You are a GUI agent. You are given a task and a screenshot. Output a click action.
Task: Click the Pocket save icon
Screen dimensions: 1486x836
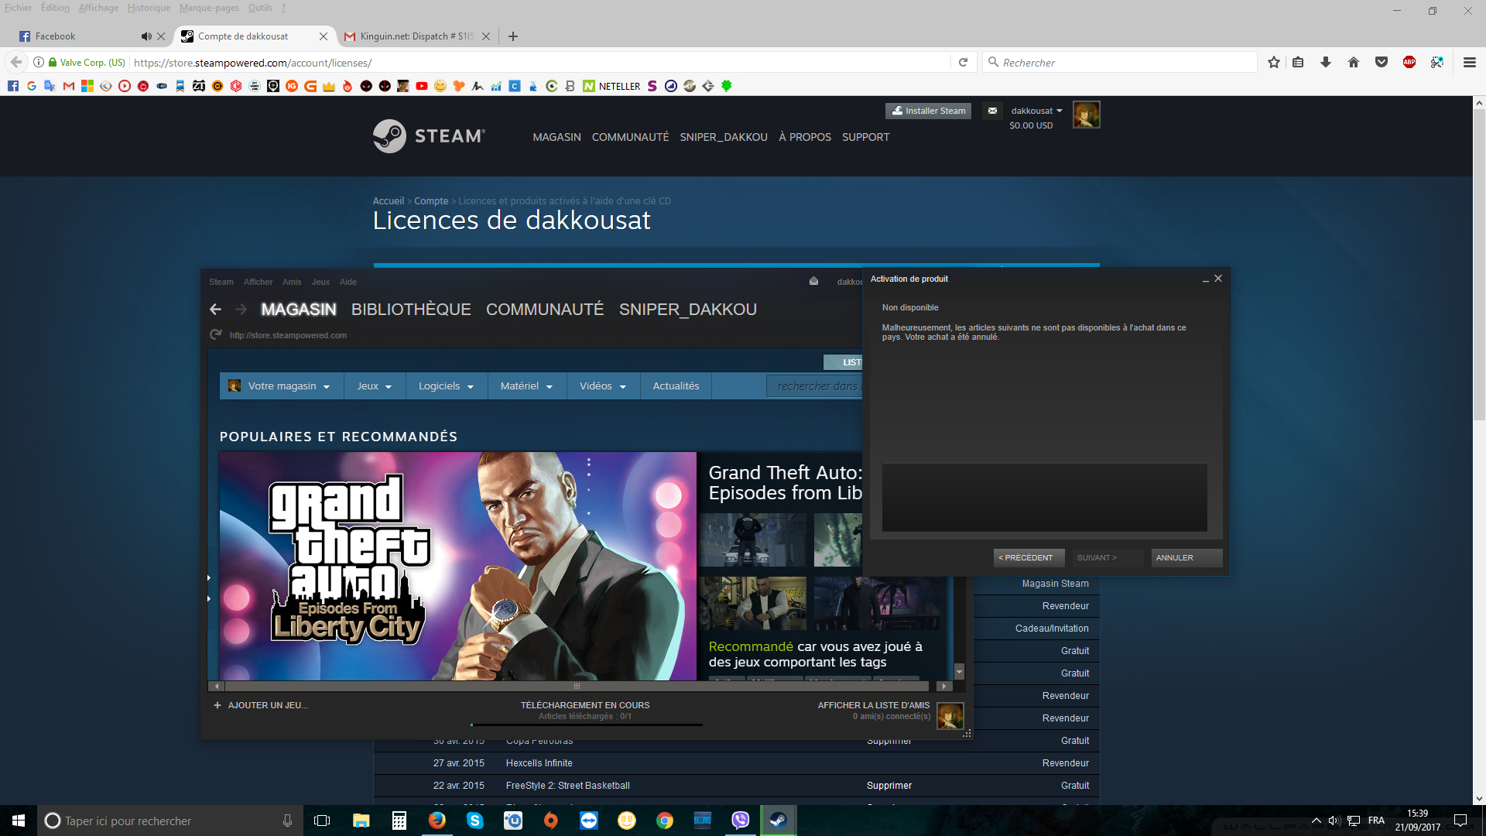point(1382,63)
